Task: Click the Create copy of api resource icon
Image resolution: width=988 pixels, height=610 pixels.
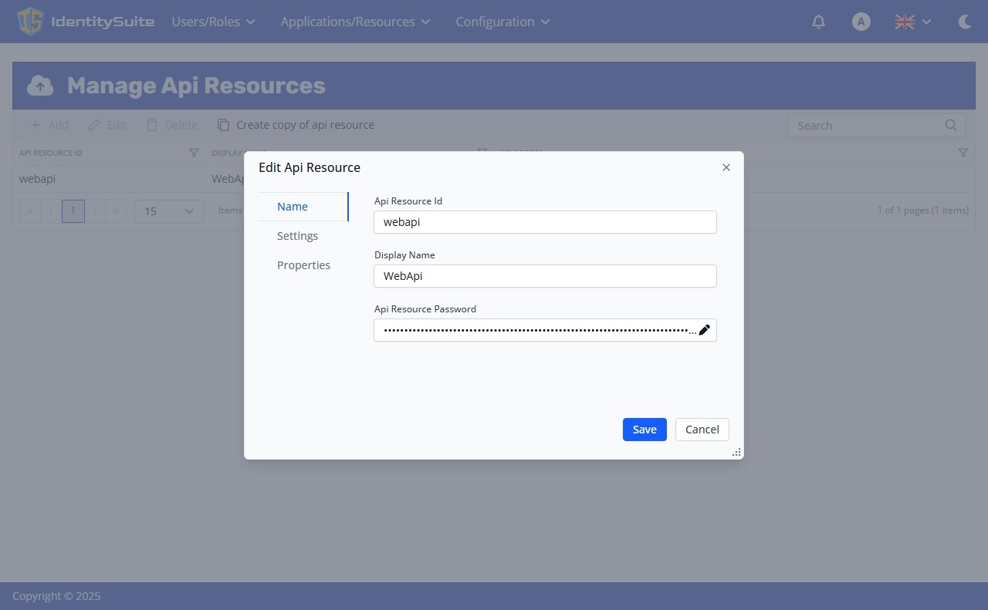Action: (x=223, y=124)
